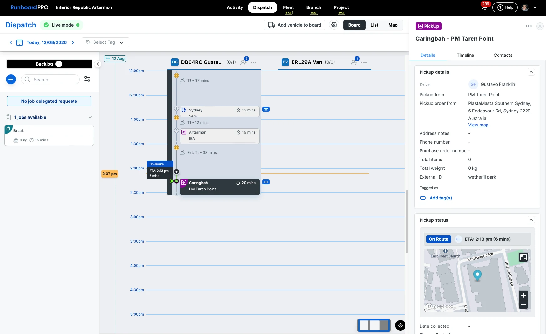Open the Artarmon IRA job card

(x=220, y=136)
